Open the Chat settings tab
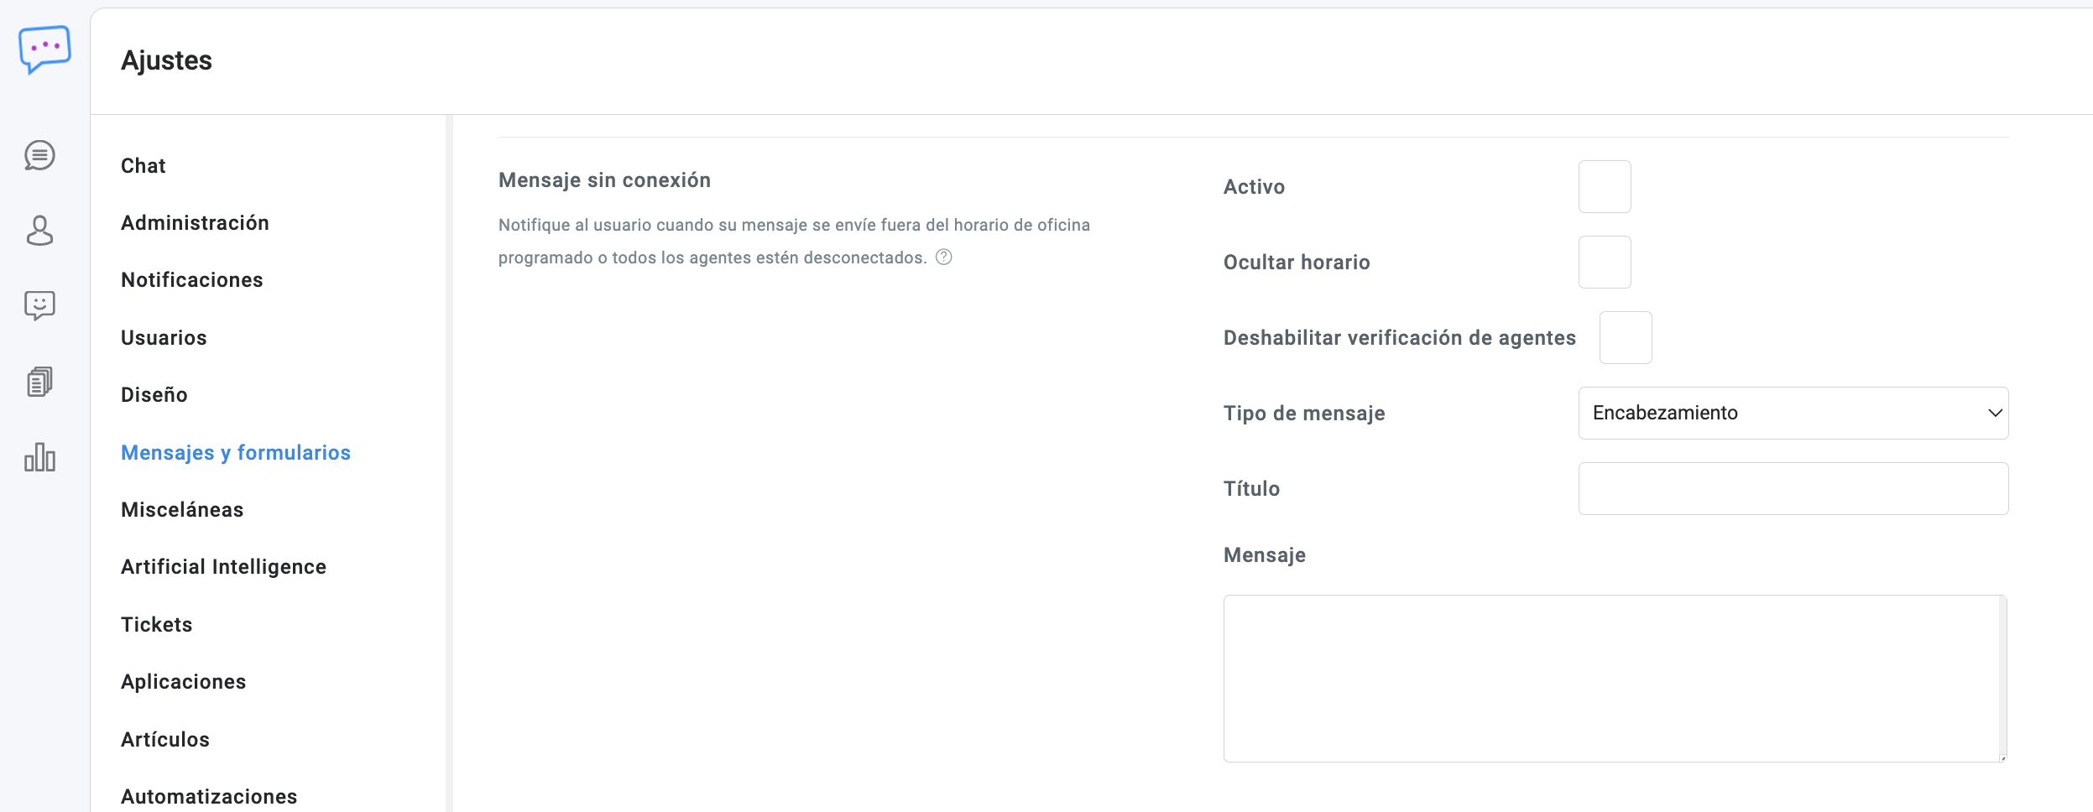Screen dimensions: 2093x812 click(x=144, y=165)
